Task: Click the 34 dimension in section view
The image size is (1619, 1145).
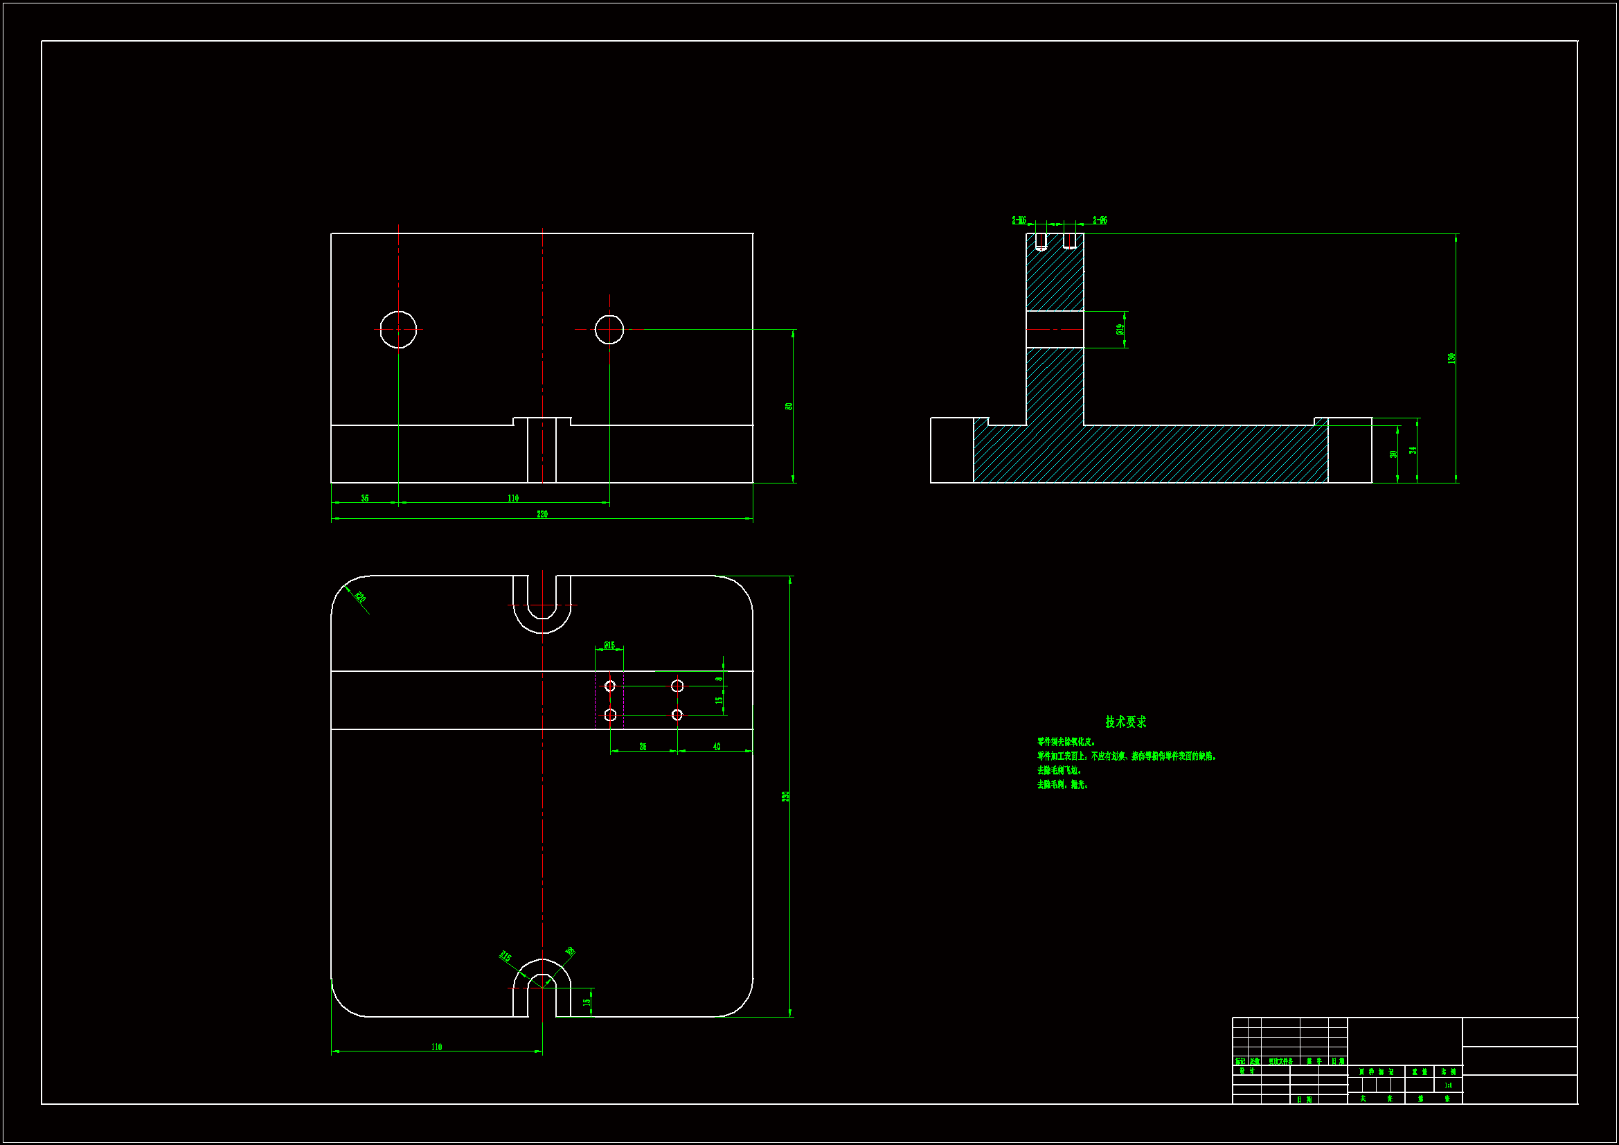Action: 1413,450
